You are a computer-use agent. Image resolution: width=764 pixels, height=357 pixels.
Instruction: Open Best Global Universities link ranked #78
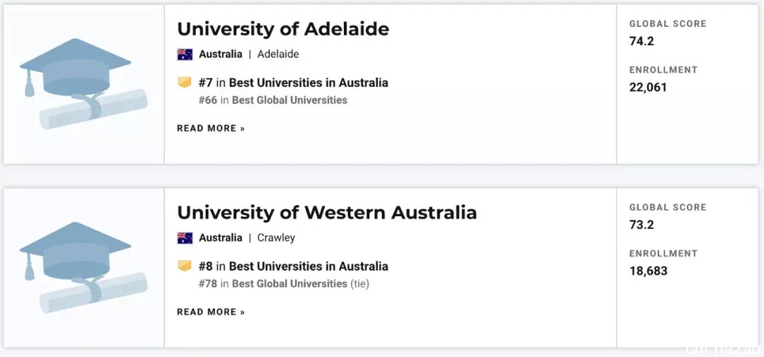point(289,283)
